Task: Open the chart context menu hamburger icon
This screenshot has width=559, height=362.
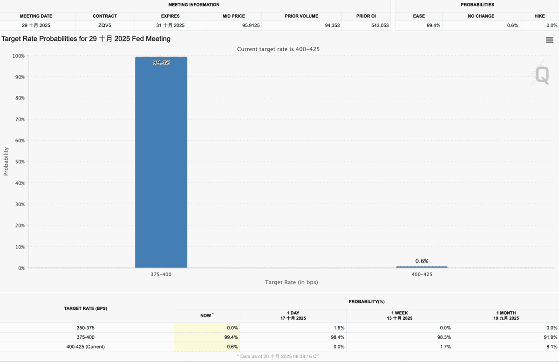Action: tap(549, 40)
